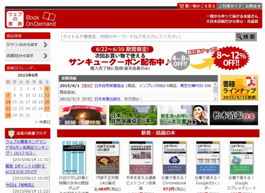Open blog post ウェブの書斎オンデマンド本6月人気商品ランキング
This screenshot has height=193, width=265.
(x=27, y=147)
